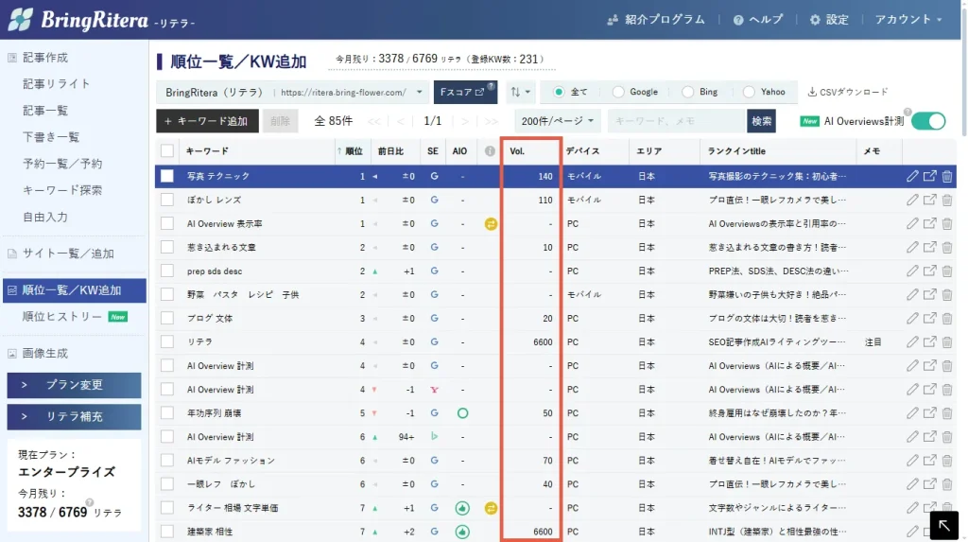This screenshot has height=542, width=968.
Task: Click trash icon for ブログ 文体 row
Action: point(947,318)
